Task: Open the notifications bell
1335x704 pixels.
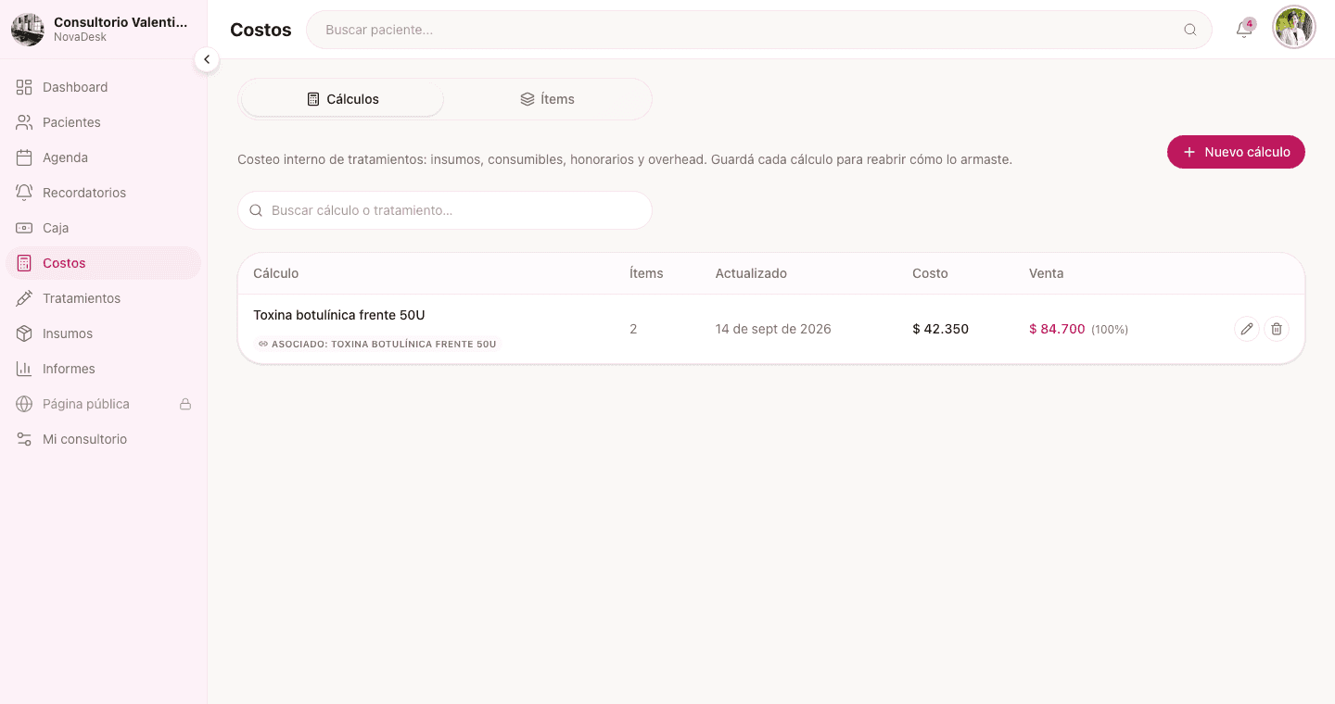Action: coord(1244,30)
